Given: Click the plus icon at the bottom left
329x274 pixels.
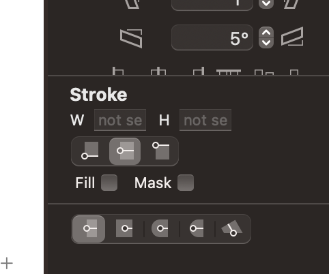Looking at the screenshot, I should 7,263.
